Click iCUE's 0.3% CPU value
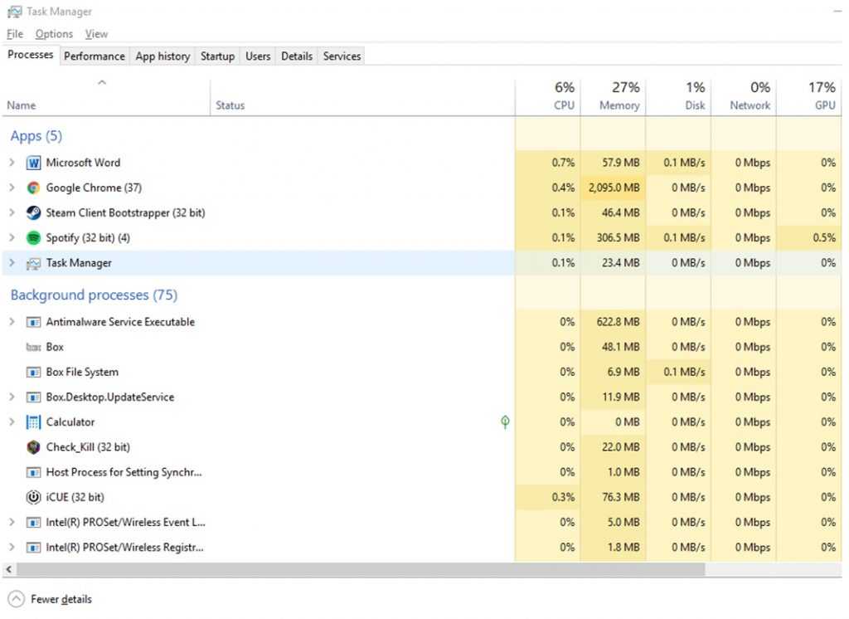 point(563,497)
